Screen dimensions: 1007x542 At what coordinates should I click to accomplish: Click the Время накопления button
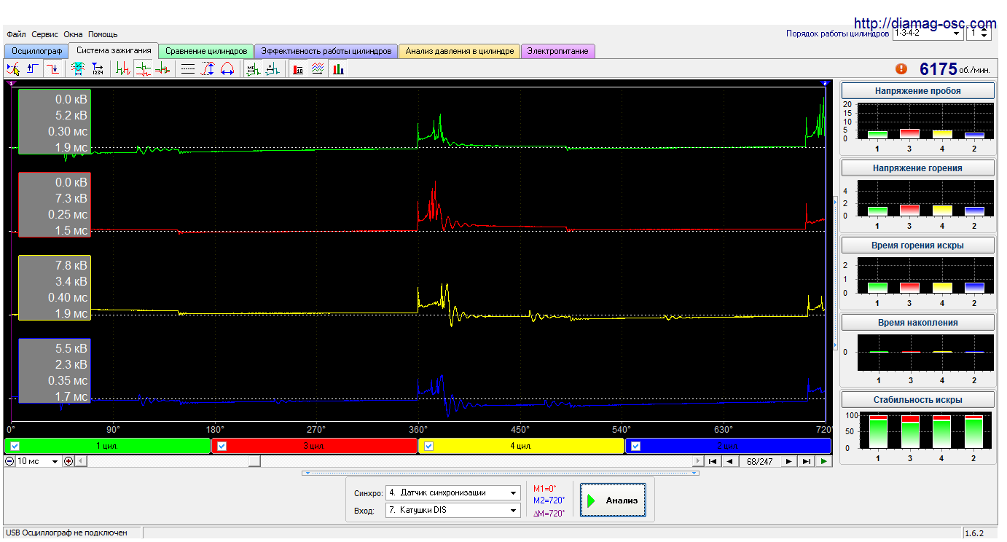pyautogui.click(x=917, y=323)
